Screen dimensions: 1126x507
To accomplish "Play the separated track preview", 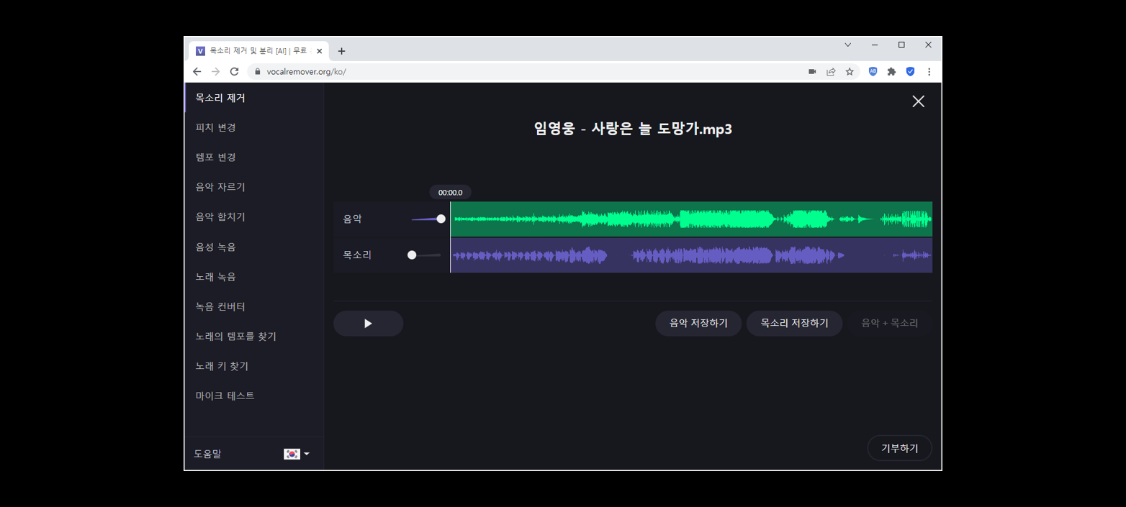I will click(368, 324).
